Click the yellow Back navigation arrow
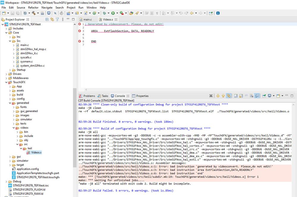Image resolution: width=297 pixels, height=197 pixels. click(192, 13)
